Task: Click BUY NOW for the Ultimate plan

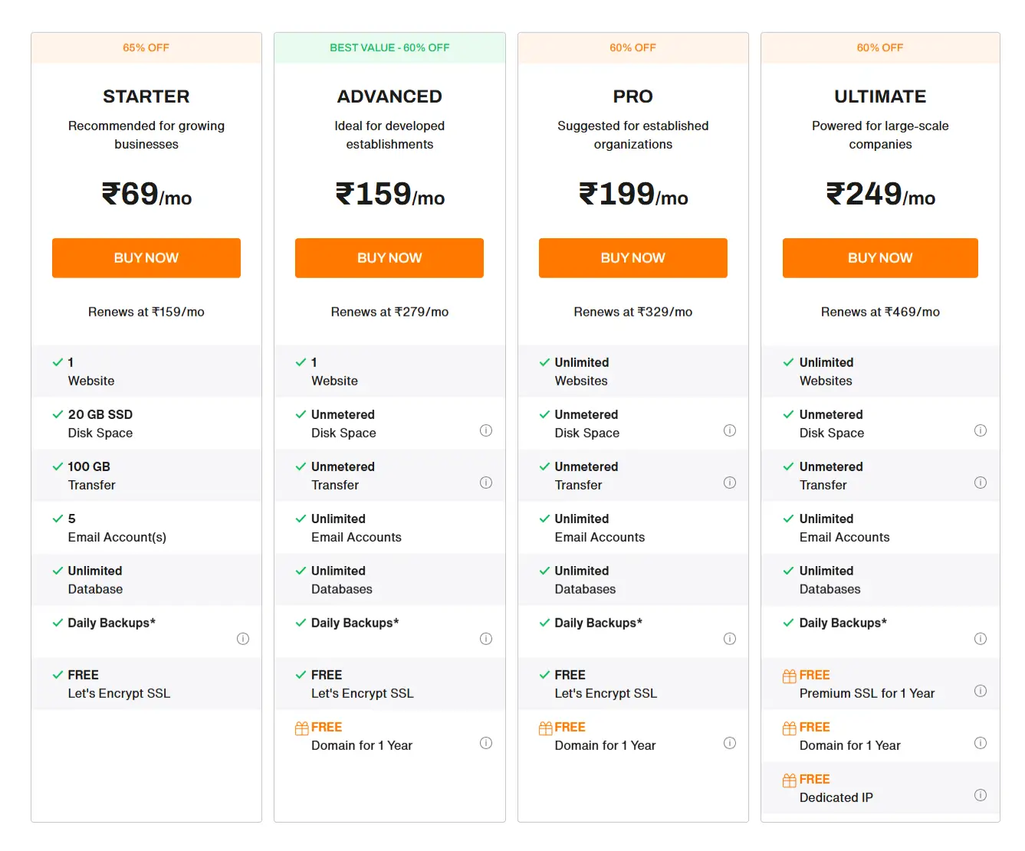Action: [x=879, y=257]
